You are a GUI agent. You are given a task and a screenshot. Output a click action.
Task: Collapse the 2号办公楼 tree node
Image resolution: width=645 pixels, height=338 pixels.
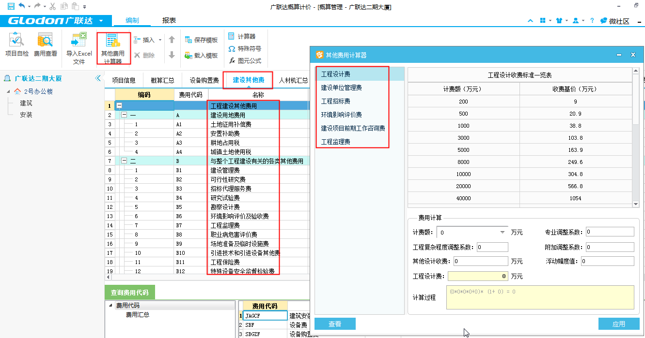tap(8, 92)
